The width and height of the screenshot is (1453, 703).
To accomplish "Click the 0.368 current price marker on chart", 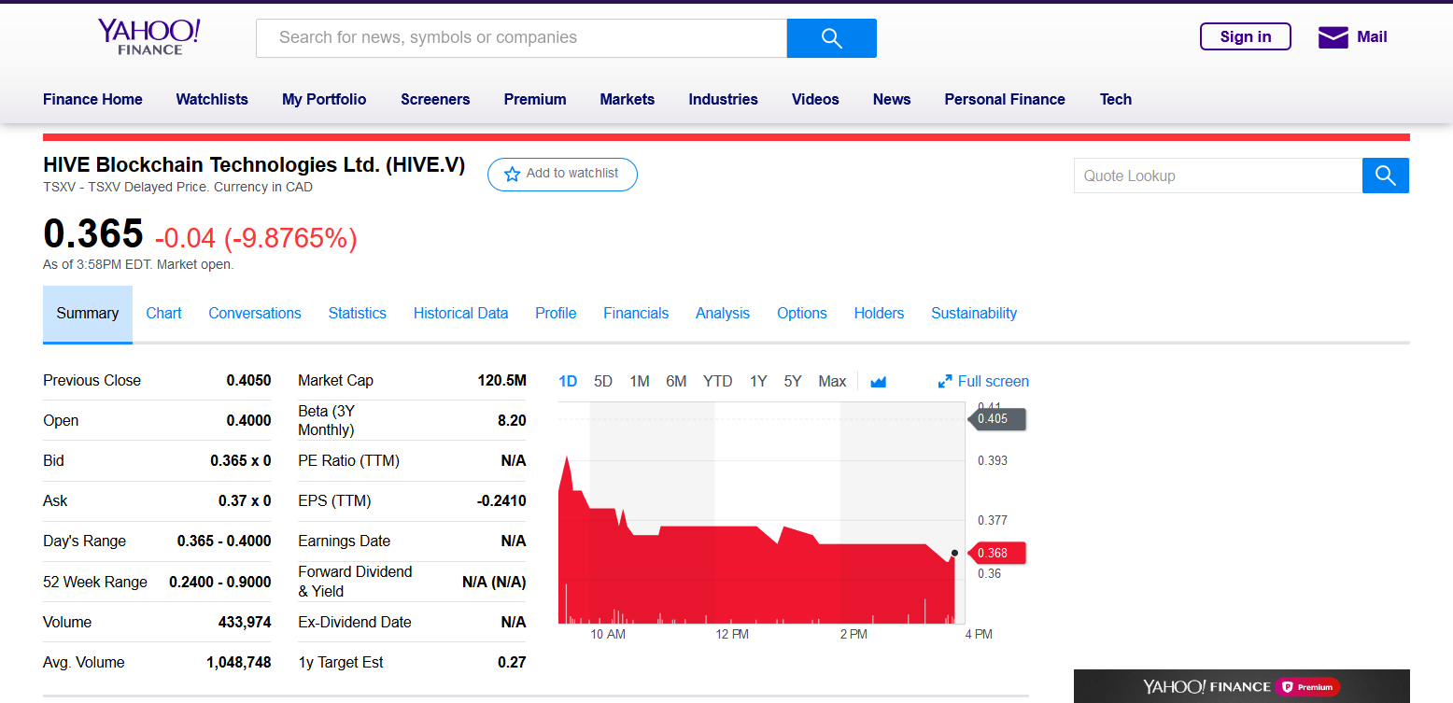I will [995, 553].
